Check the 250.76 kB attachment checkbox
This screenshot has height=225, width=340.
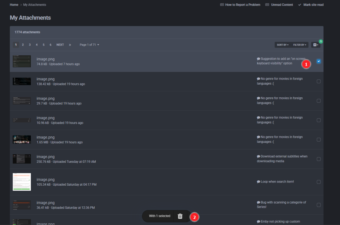(319, 159)
